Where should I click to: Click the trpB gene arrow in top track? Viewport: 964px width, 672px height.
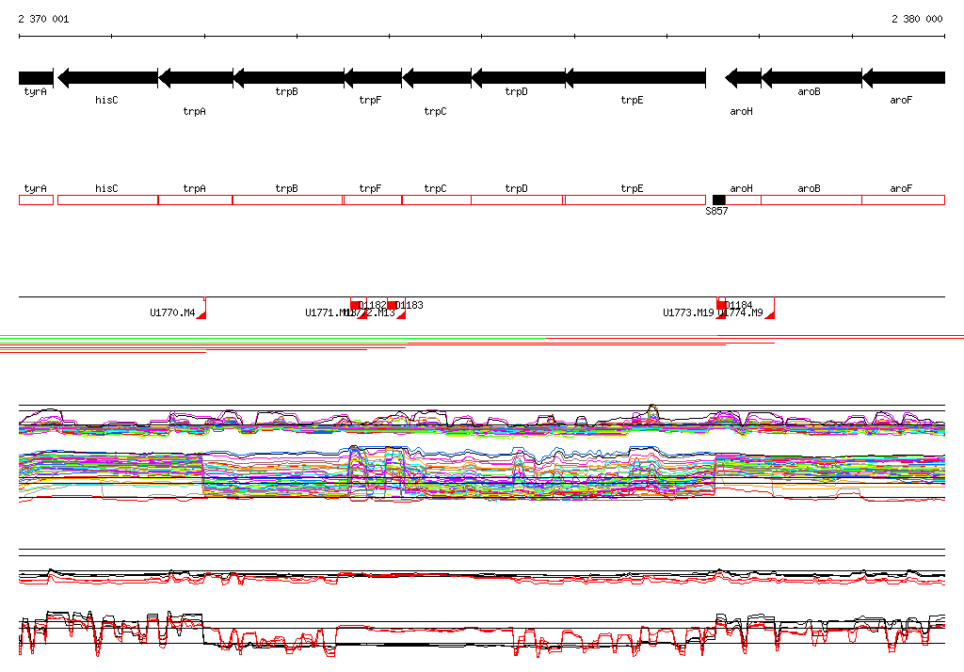tap(288, 78)
